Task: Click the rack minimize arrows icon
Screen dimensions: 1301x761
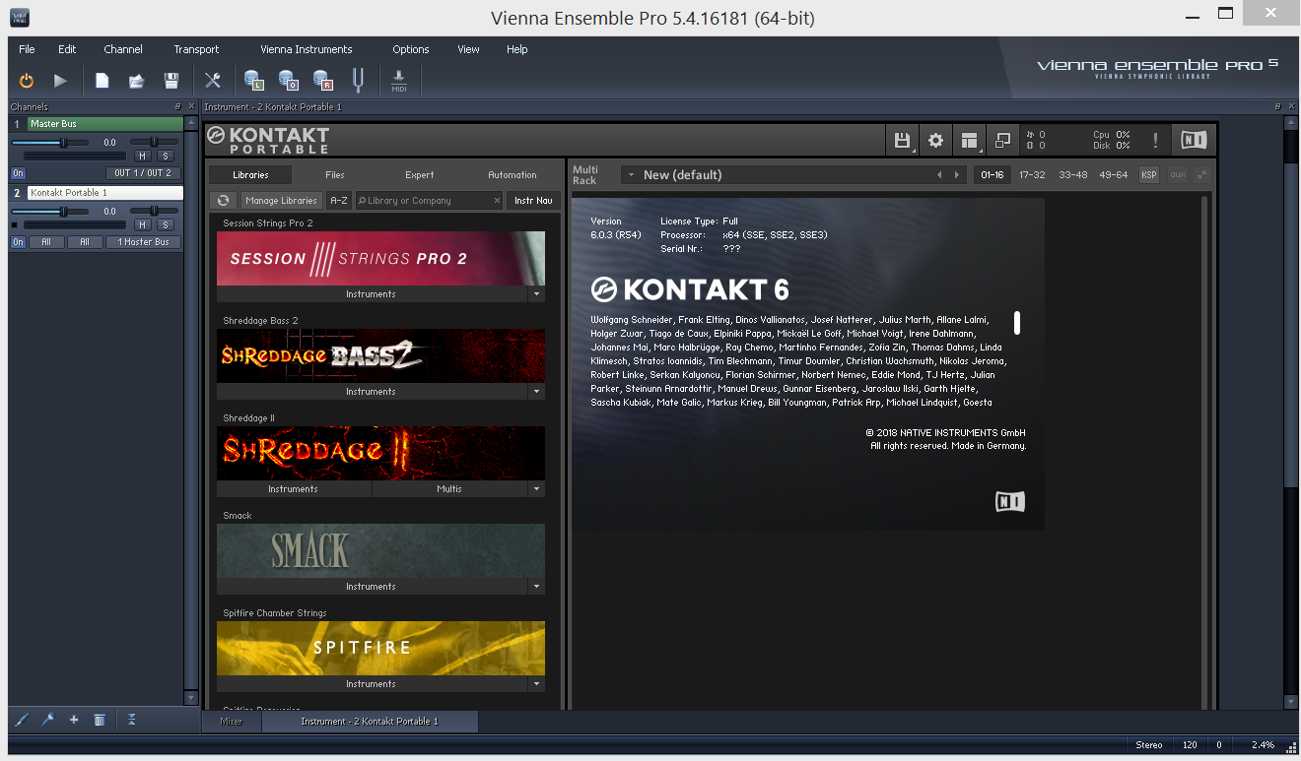Action: point(1201,174)
